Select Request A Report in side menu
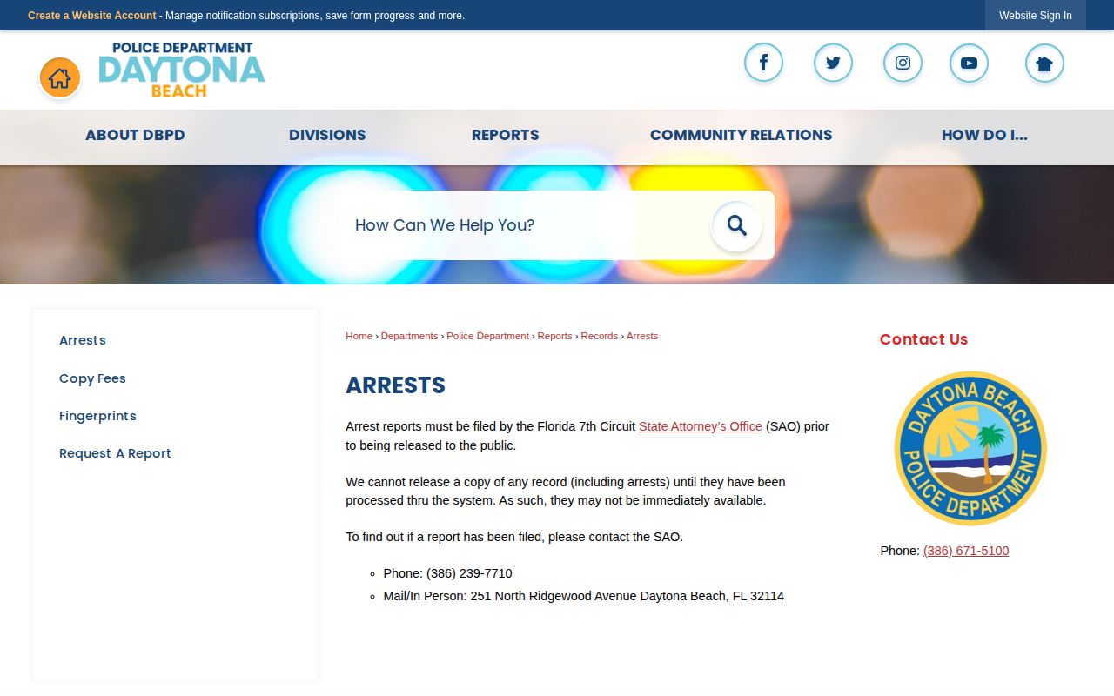1114x696 pixels. tap(115, 453)
